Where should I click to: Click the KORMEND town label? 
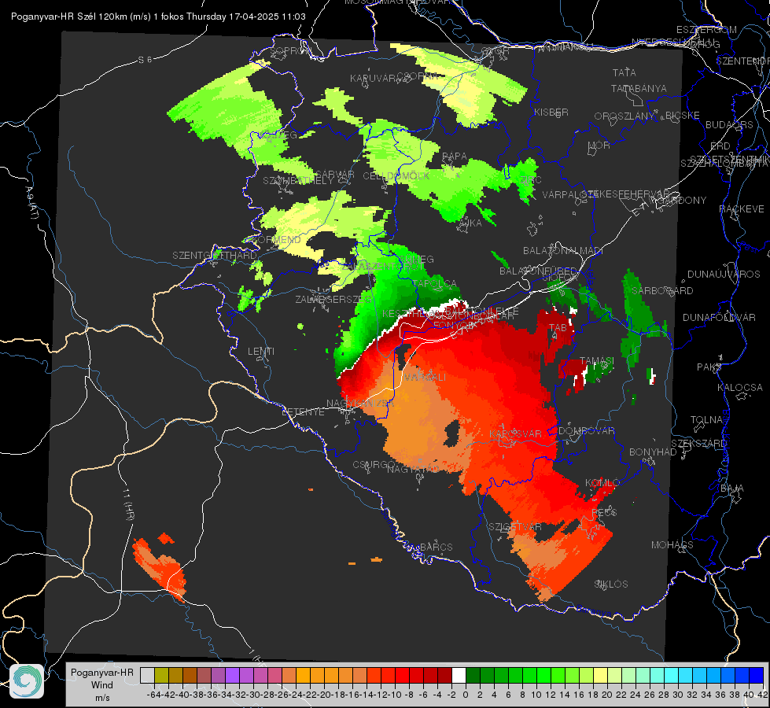278,240
